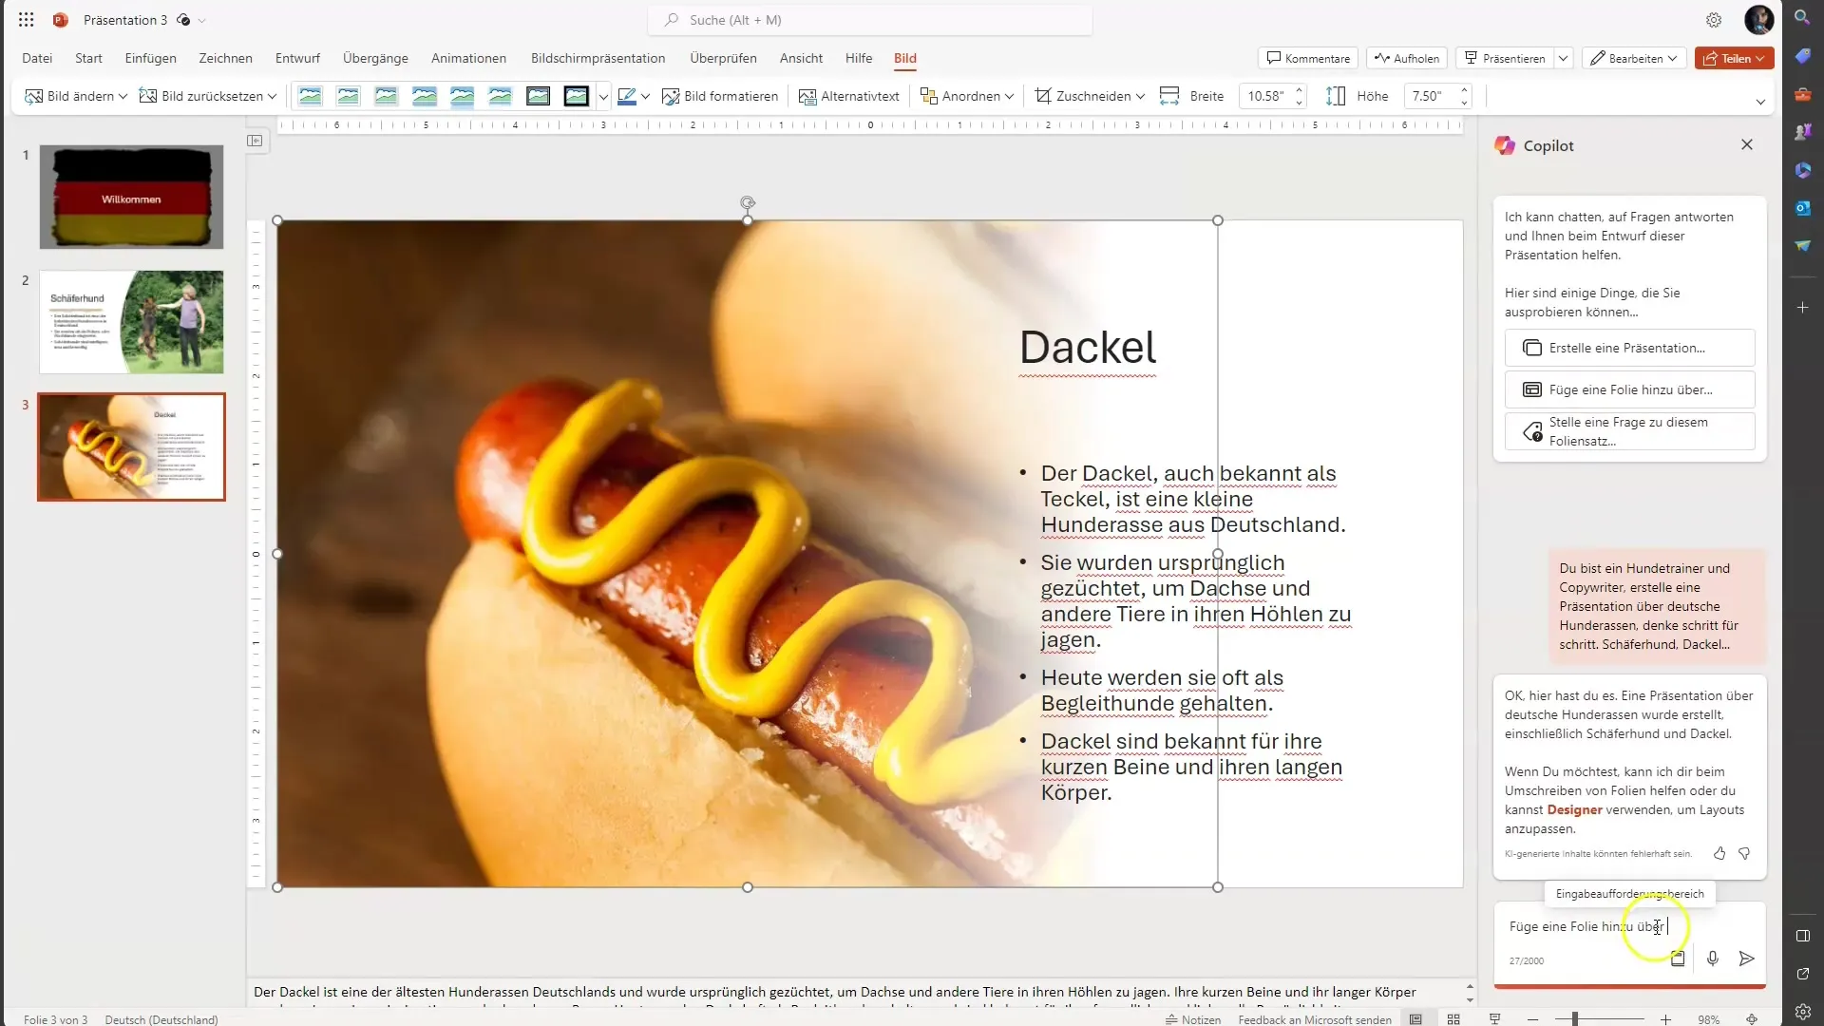The height and width of the screenshot is (1026, 1824).
Task: Thumbs down the Copilot response
Action: click(1744, 853)
